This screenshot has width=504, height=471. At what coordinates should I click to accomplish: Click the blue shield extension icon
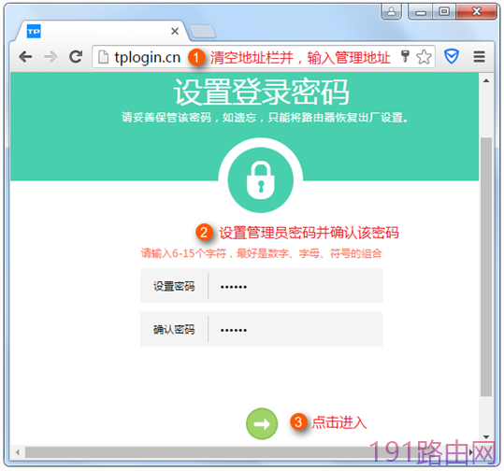pyautogui.click(x=452, y=57)
